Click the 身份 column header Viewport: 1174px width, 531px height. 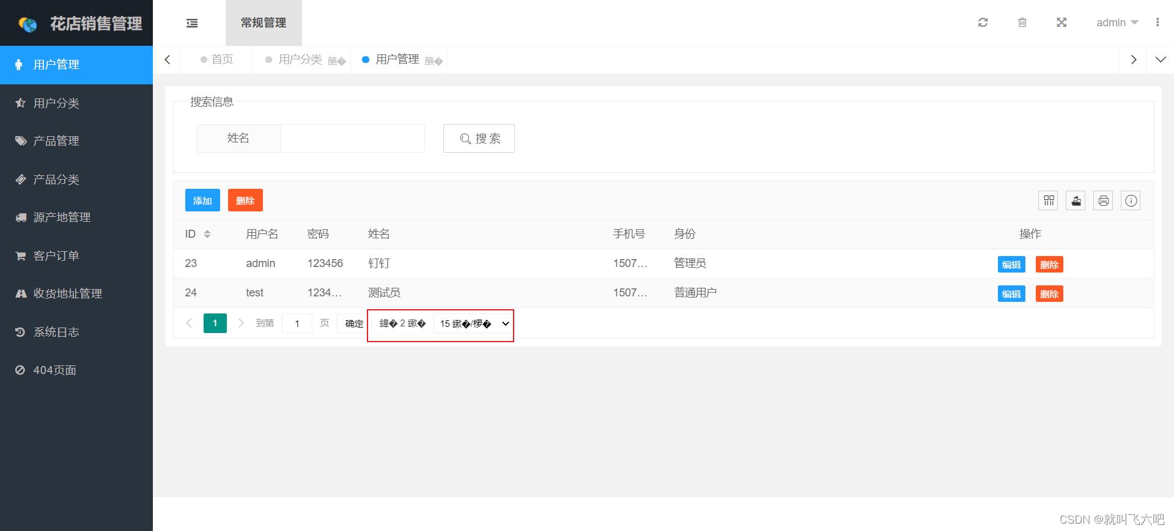(685, 234)
